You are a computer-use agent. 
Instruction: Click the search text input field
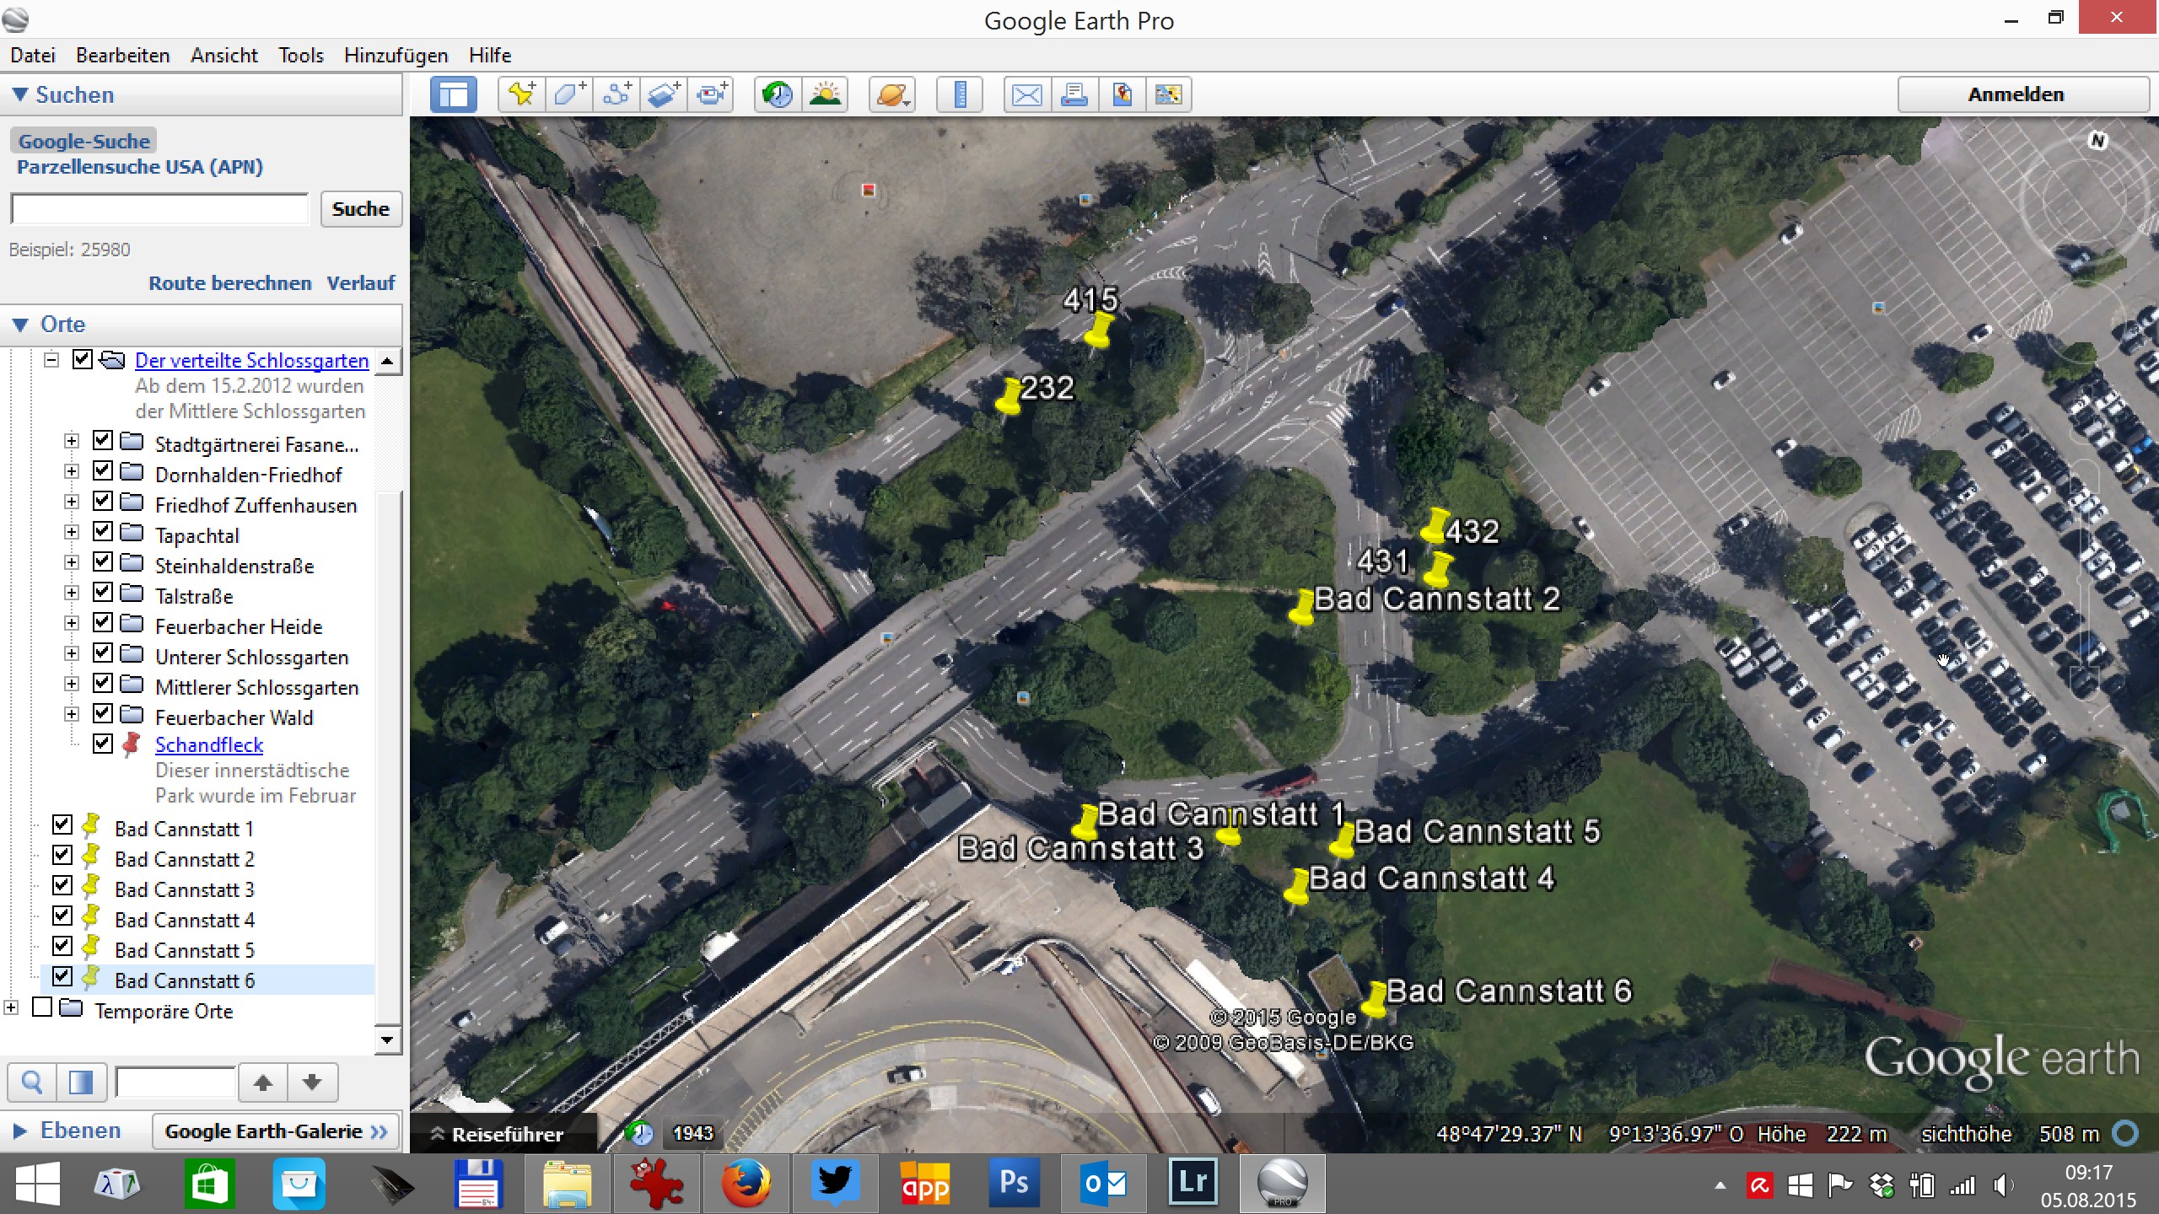[160, 209]
